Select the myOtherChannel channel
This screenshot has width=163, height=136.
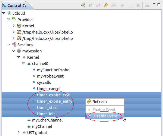[47, 120]
